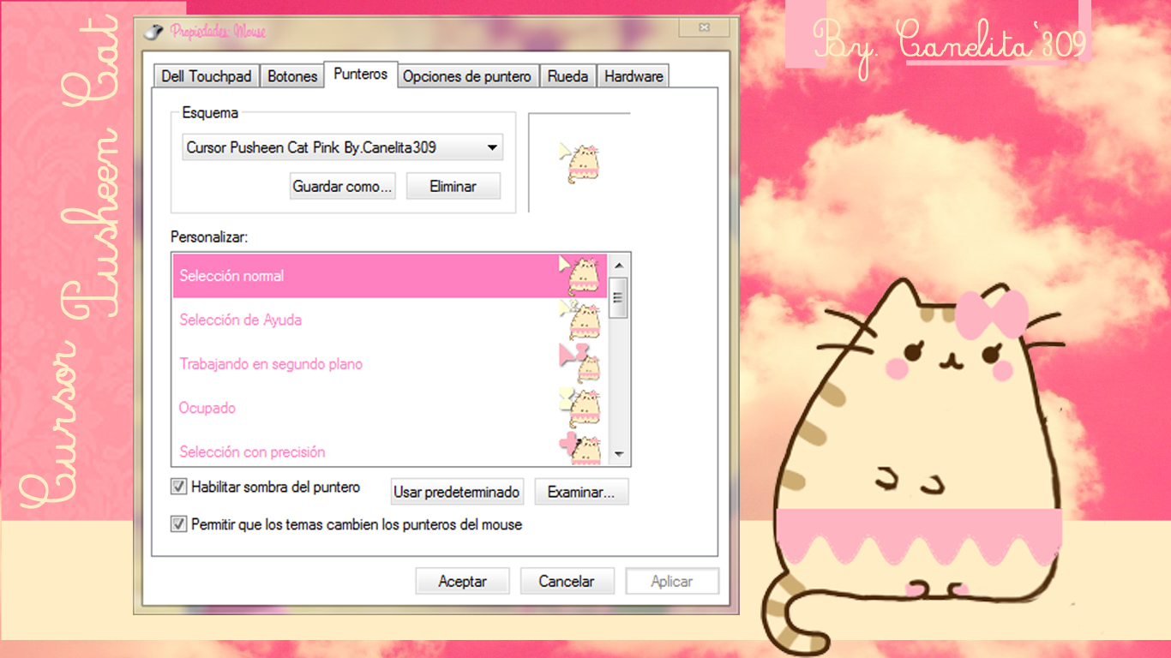Click the Trabajando en segundo plano cursor icon
This screenshot has width=1171, height=658.
coord(581,361)
